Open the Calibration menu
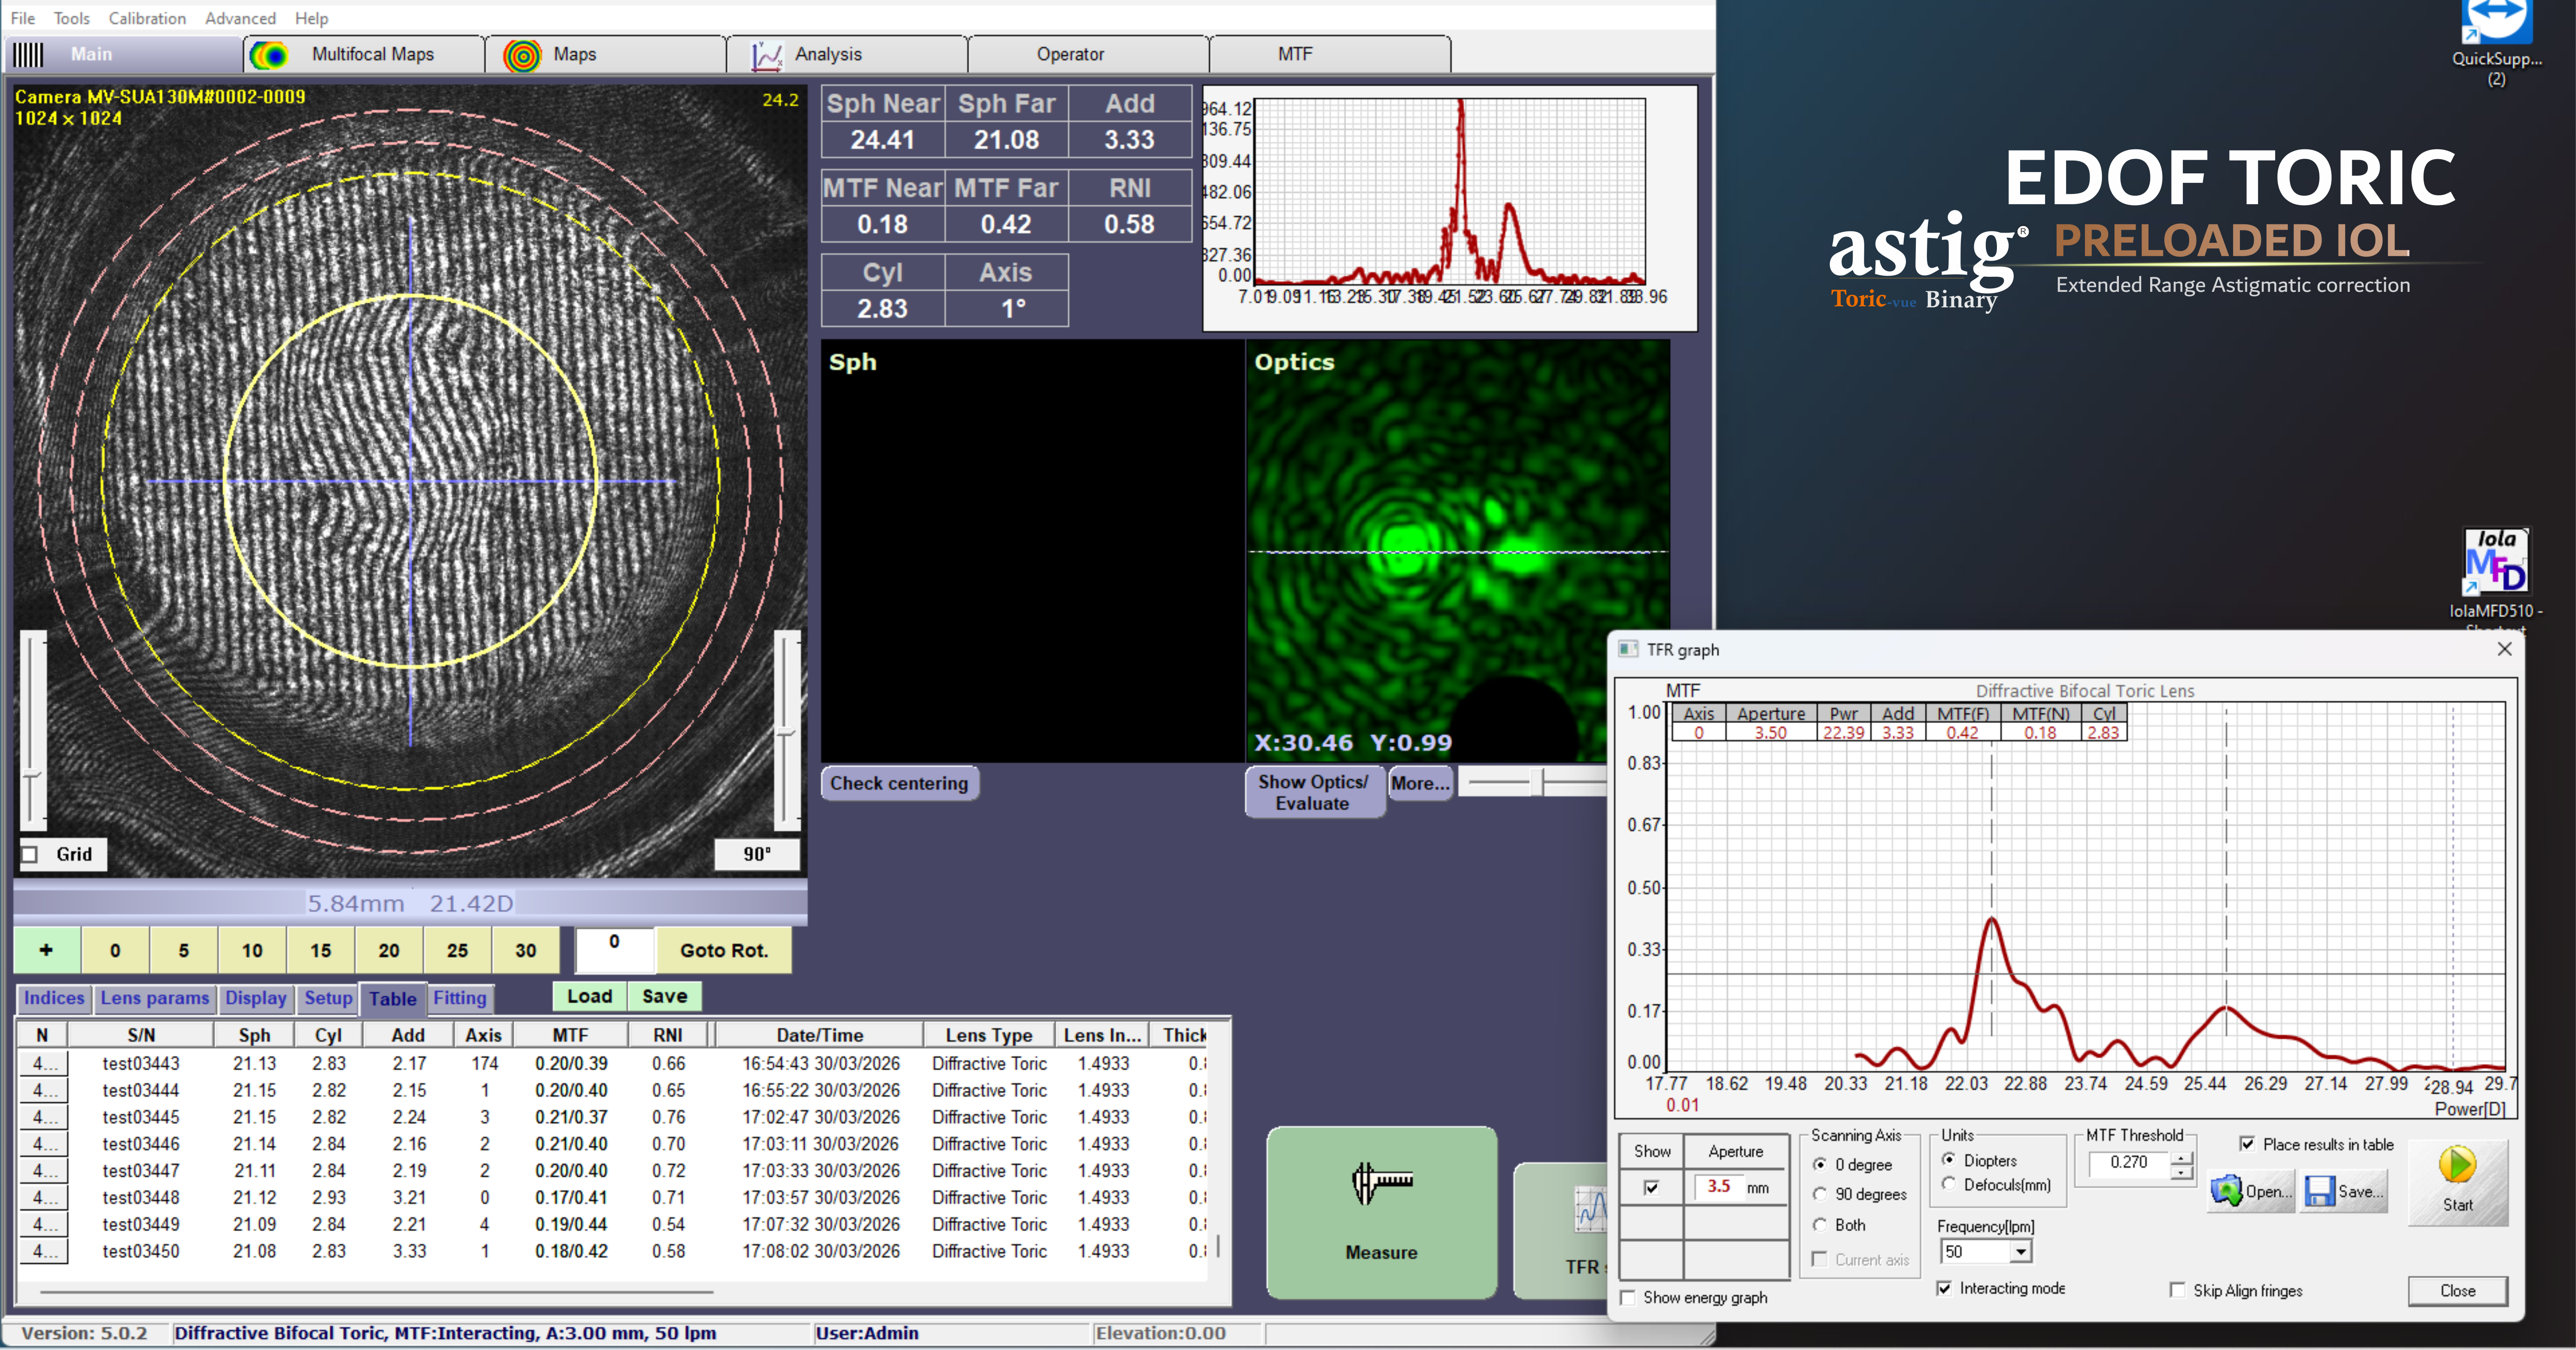This screenshot has width=2576, height=1350. click(x=147, y=18)
